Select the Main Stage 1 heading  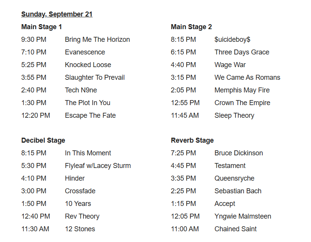click(x=41, y=27)
